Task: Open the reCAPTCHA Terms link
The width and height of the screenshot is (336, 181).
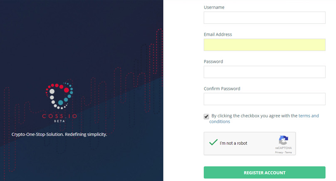Action: tap(288, 152)
